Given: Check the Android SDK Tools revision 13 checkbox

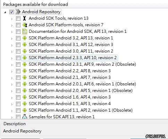Looking at the screenshot, I should tap(18, 18).
